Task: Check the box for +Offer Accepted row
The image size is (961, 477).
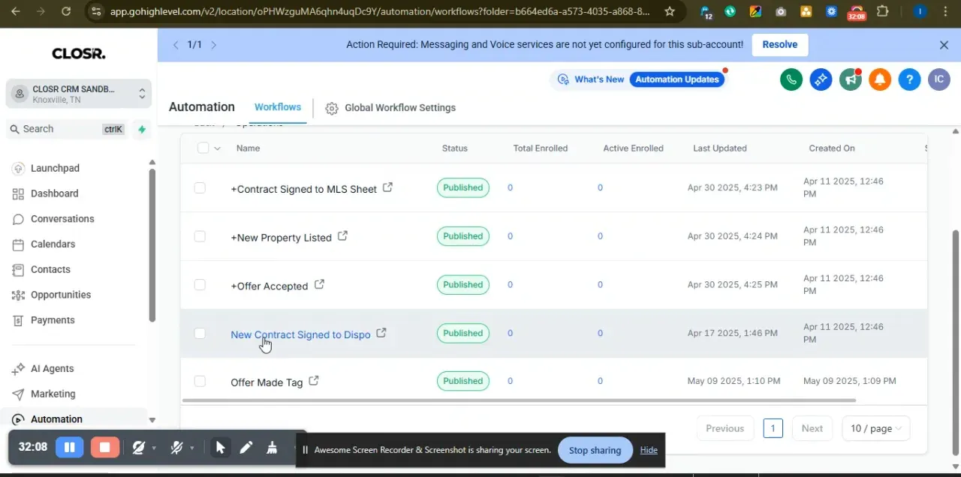Action: point(200,285)
